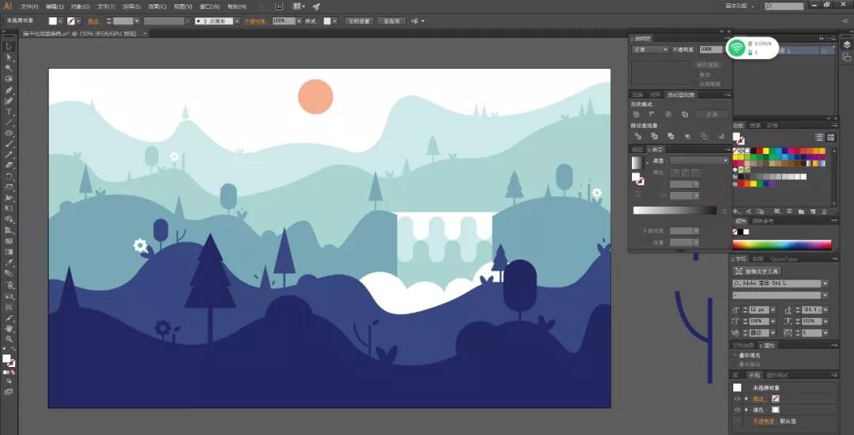854x435 pixels.
Task: Select the Hand tool
Action: (x=9, y=328)
